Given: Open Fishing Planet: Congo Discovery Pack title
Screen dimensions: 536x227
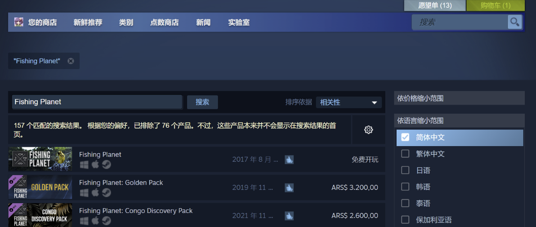Looking at the screenshot, I should (x=136, y=210).
